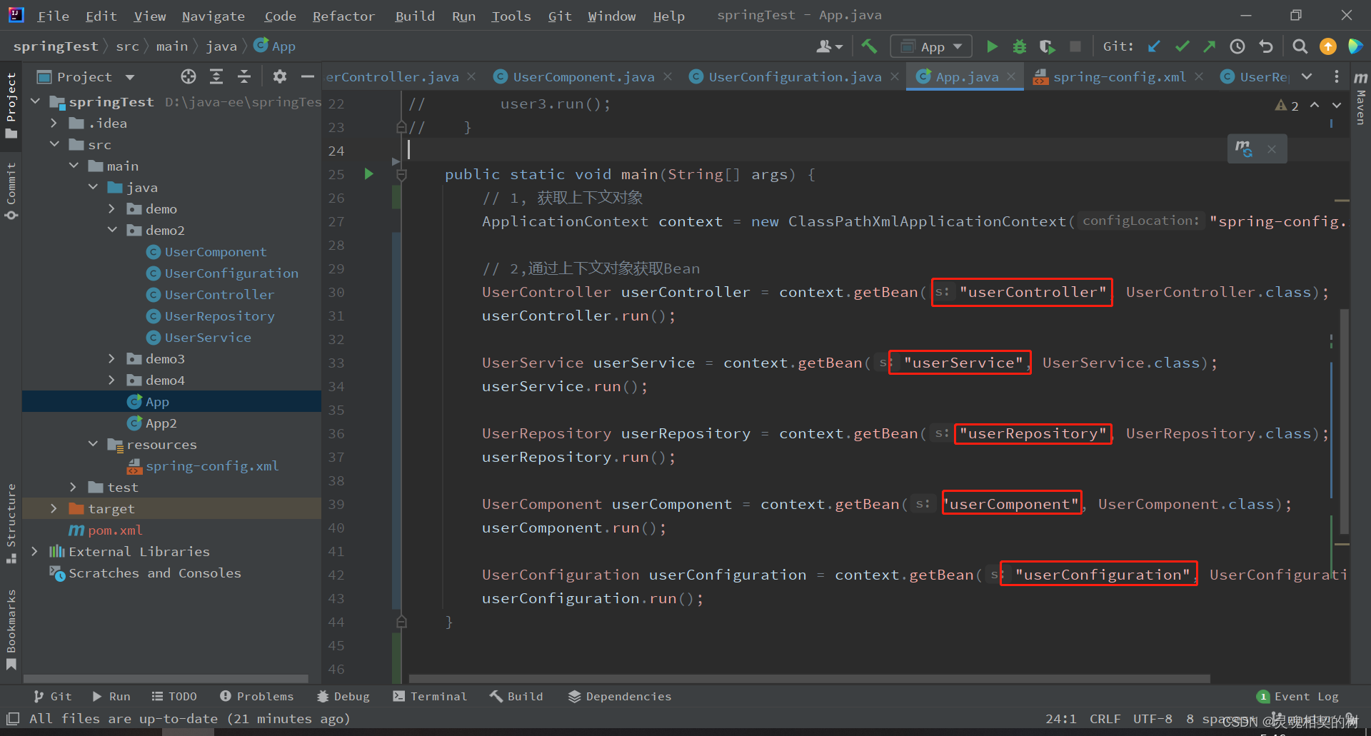Image resolution: width=1371 pixels, height=736 pixels.
Task: Expand the demo3 package
Action: [x=112, y=358]
